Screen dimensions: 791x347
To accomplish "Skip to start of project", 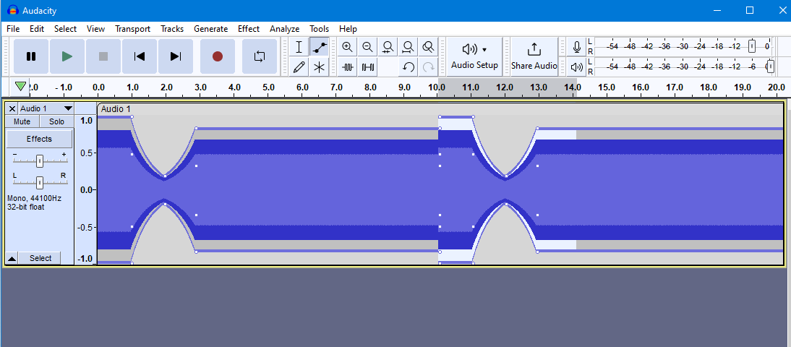I will point(140,56).
